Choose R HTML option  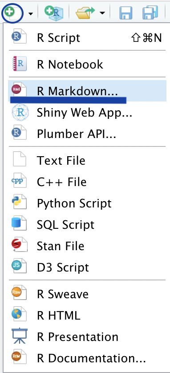[x=87, y=316]
